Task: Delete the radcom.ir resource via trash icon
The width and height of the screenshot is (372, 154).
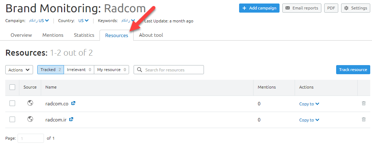Action: click(364, 120)
